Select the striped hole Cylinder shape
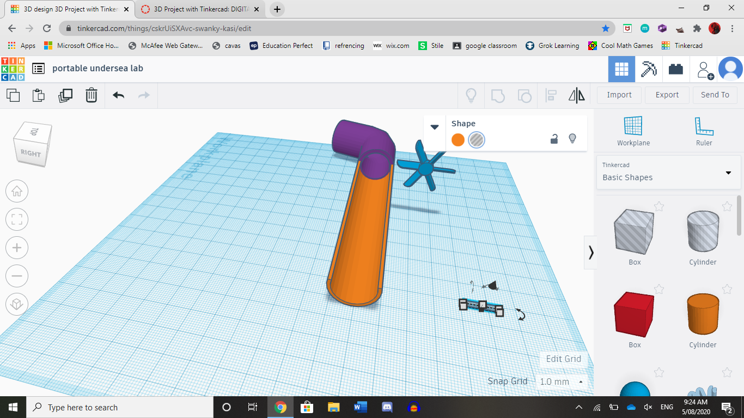The image size is (744, 418). (x=703, y=232)
